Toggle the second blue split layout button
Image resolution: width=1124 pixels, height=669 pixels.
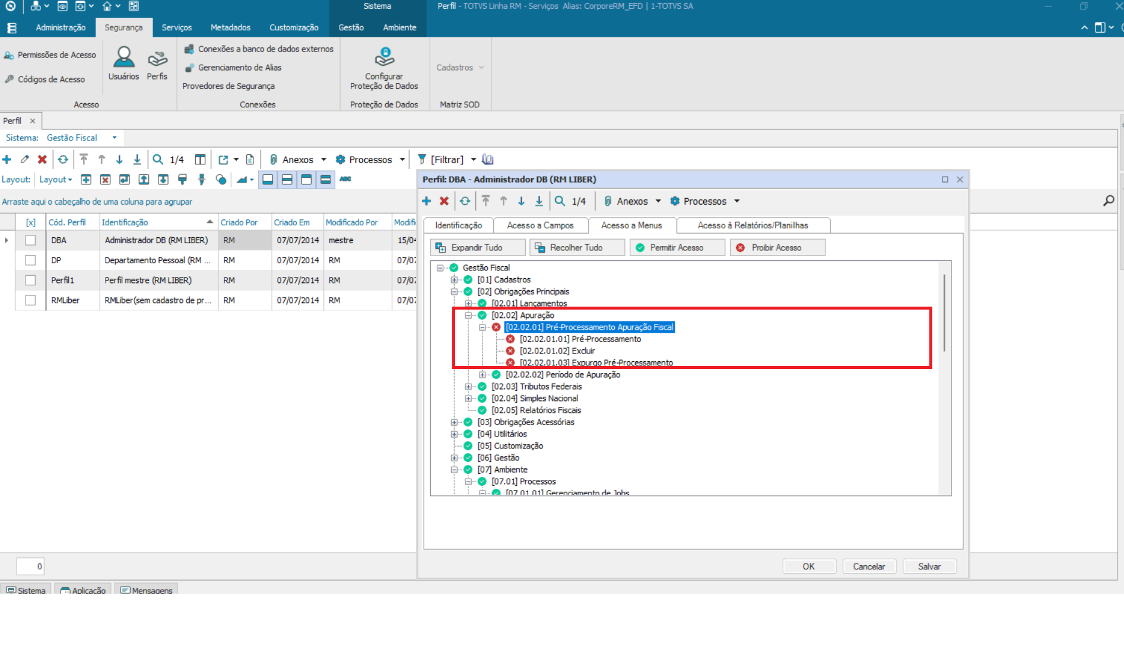click(287, 180)
